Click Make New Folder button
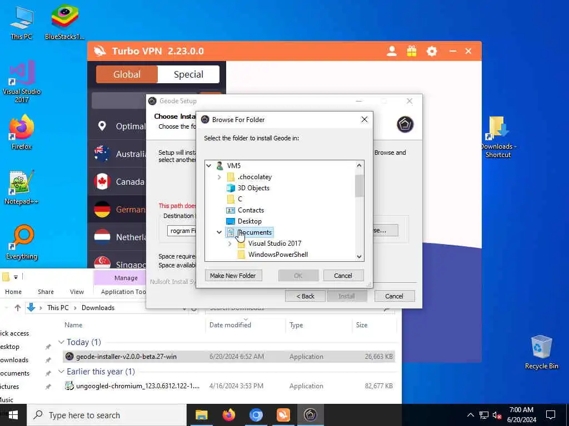 233,276
